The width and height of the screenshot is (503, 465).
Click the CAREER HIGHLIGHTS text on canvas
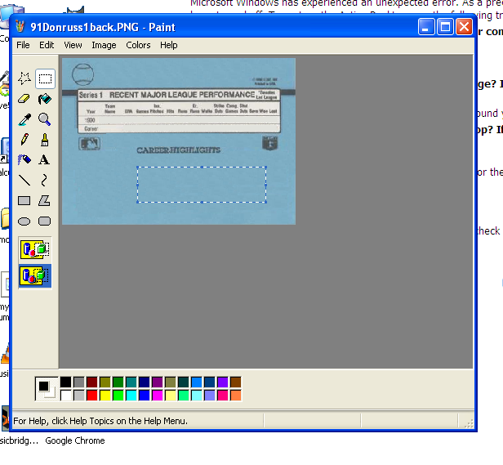click(179, 150)
